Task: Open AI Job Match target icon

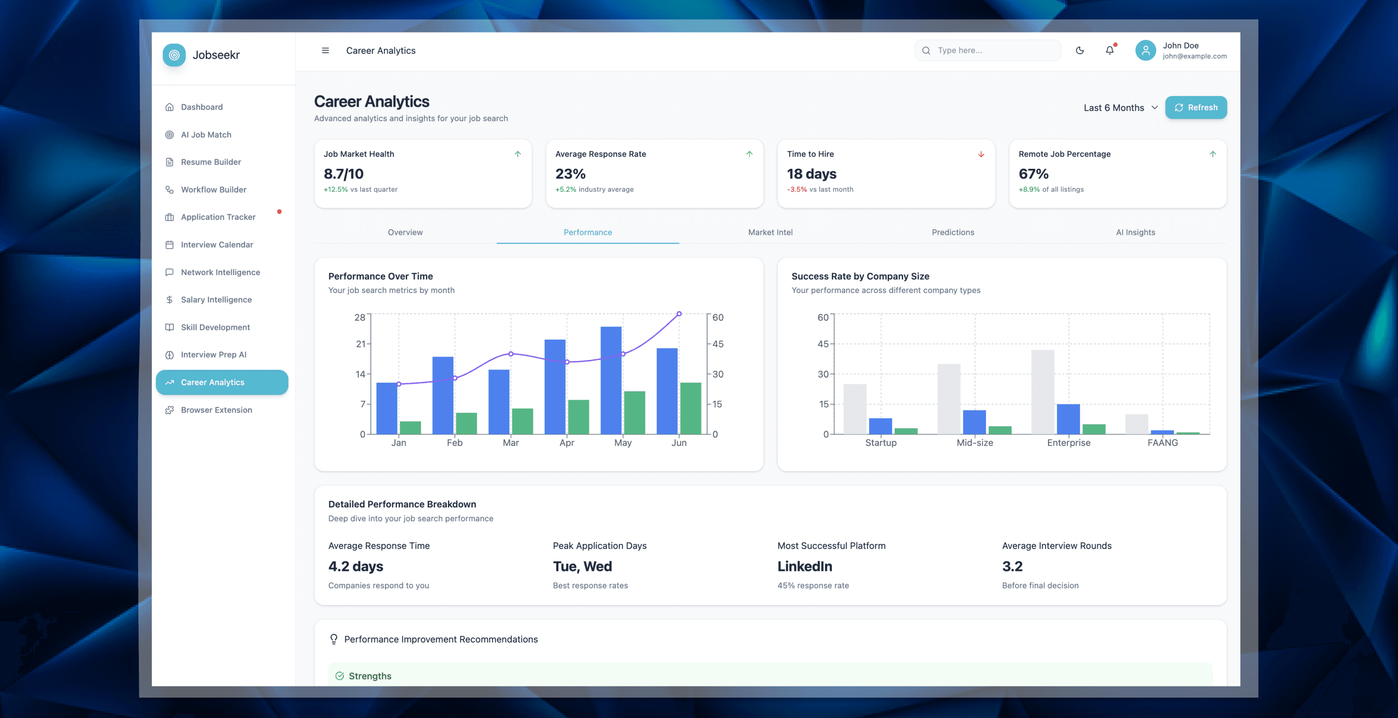Action: tap(169, 134)
